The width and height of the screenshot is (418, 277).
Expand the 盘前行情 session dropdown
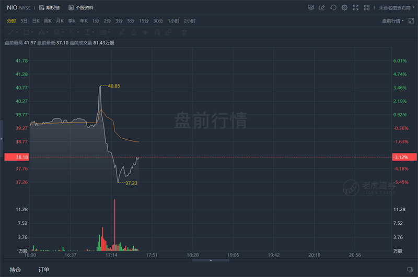[x=393, y=21]
